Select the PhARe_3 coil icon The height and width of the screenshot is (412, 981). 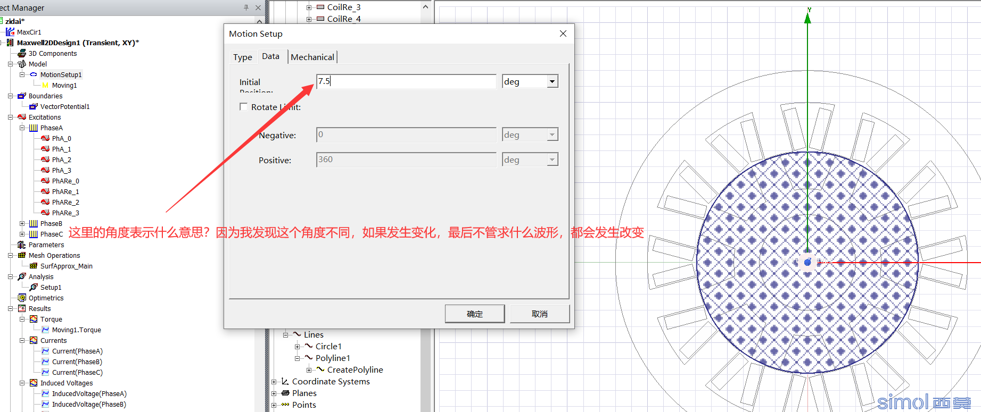click(x=45, y=213)
